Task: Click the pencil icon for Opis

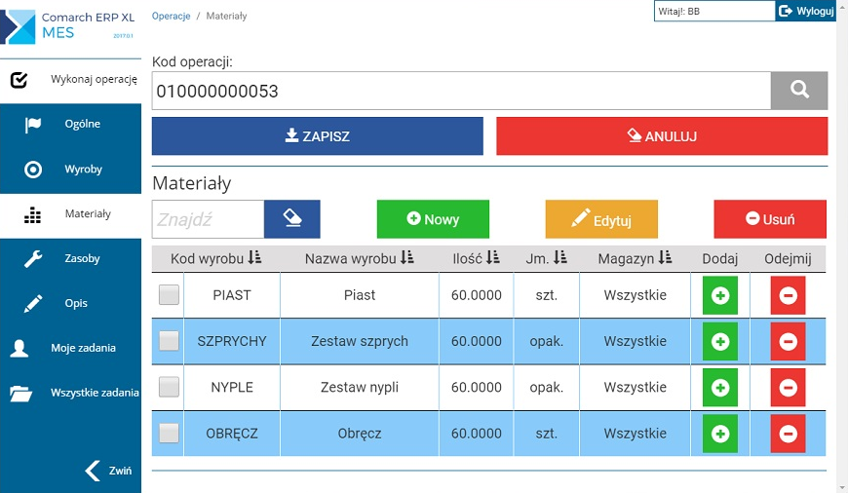Action: pos(33,303)
